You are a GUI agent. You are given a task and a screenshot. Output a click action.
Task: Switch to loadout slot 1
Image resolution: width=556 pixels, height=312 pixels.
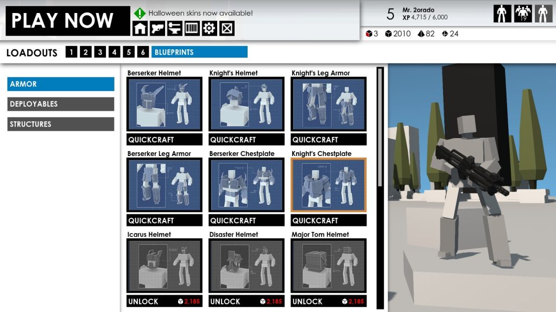click(x=71, y=52)
